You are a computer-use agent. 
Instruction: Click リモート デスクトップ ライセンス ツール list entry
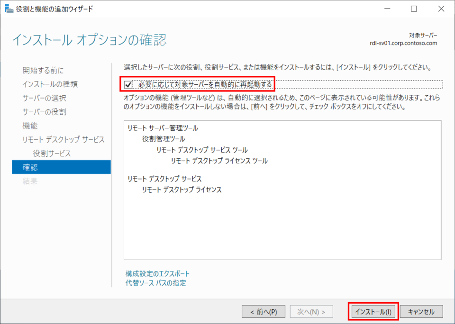pos(219,161)
